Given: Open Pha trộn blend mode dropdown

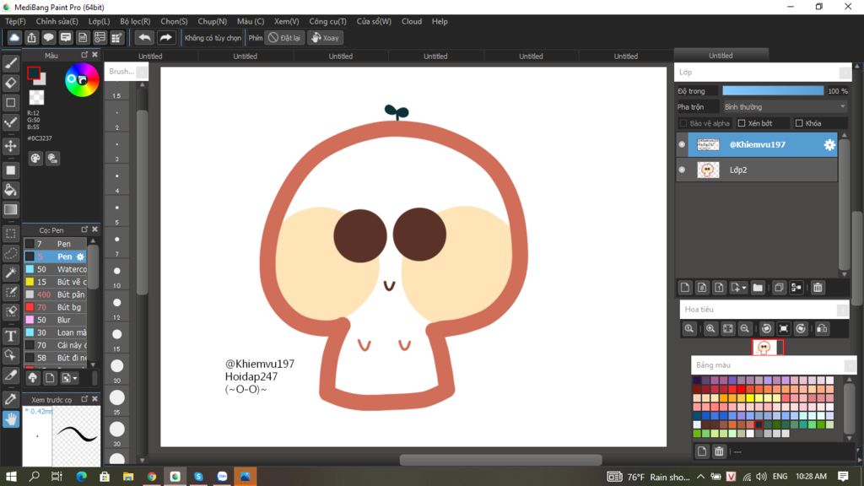Looking at the screenshot, I should [x=785, y=107].
